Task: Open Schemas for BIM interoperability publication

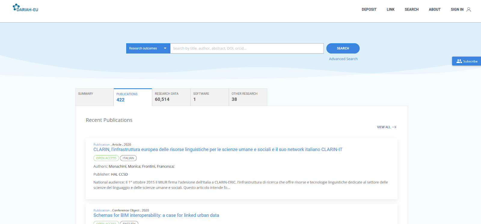Action: (156, 215)
